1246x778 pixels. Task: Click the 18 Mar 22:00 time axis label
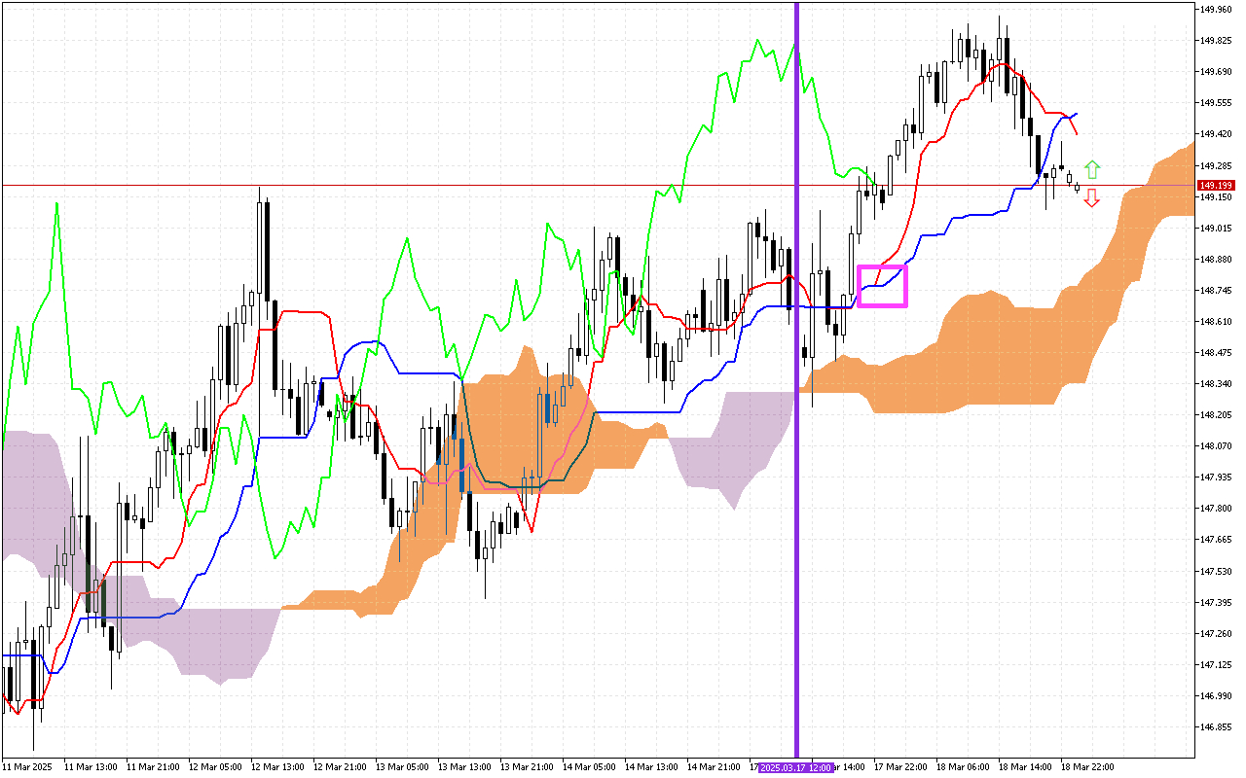tap(1086, 767)
